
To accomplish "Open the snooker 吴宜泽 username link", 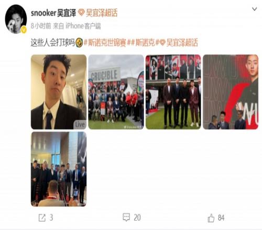I will 53,13.
